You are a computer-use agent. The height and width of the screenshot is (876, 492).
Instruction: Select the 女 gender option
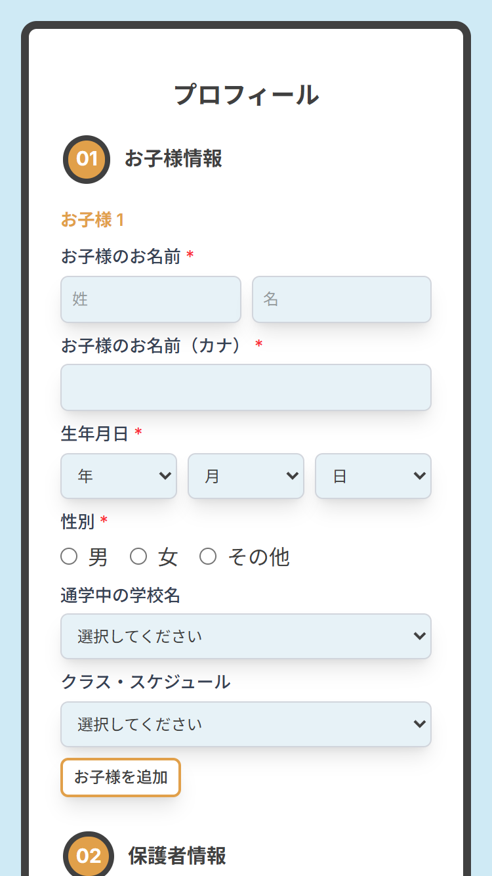(138, 556)
